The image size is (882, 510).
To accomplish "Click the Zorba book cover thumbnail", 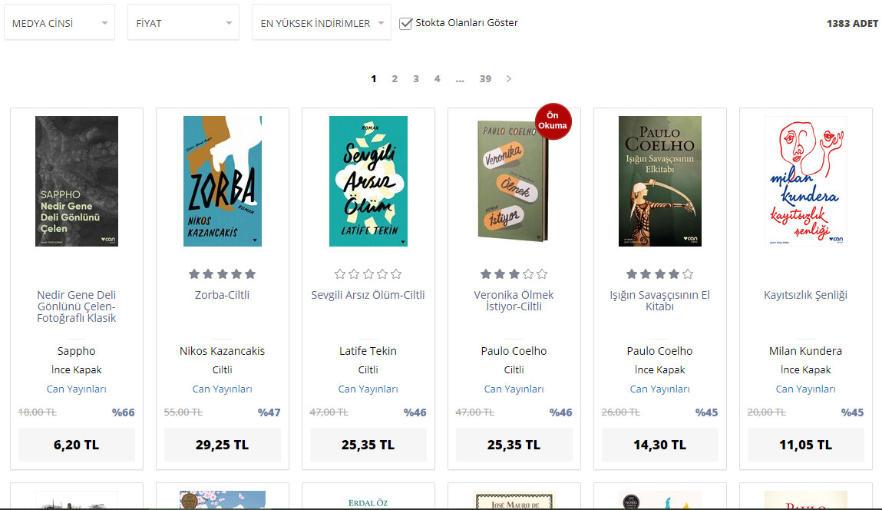I will click(222, 181).
